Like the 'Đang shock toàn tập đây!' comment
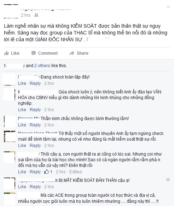 tap(22, 83)
